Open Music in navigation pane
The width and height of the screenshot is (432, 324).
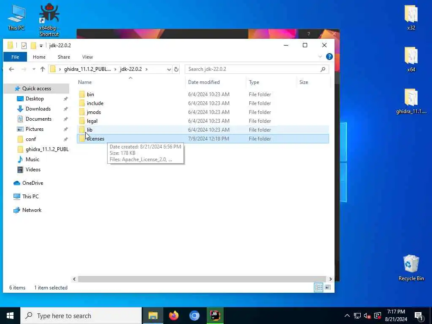(x=32, y=159)
